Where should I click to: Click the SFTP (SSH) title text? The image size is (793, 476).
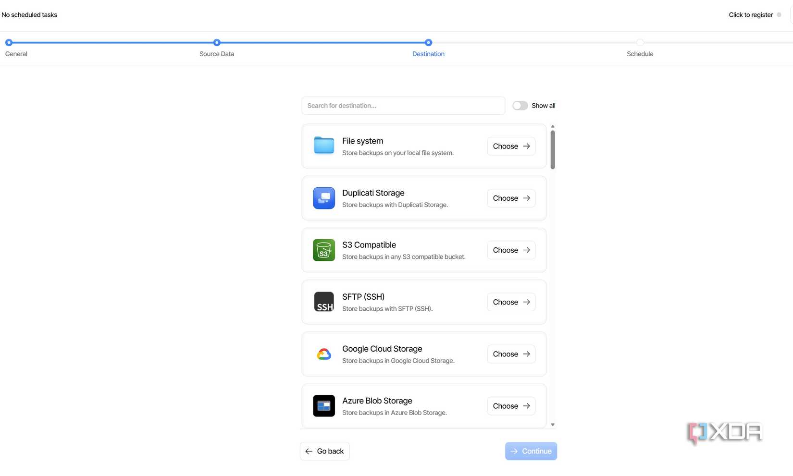[x=363, y=297]
